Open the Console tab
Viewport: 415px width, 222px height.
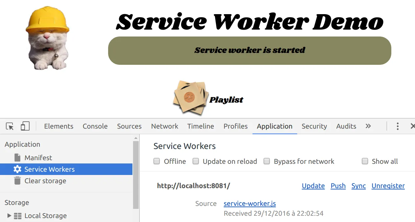coord(95,126)
